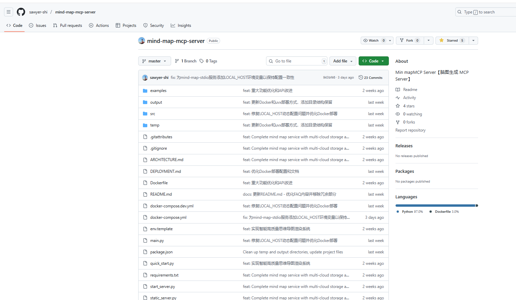
Task: Focus the Go to file search field
Action: pos(297,61)
